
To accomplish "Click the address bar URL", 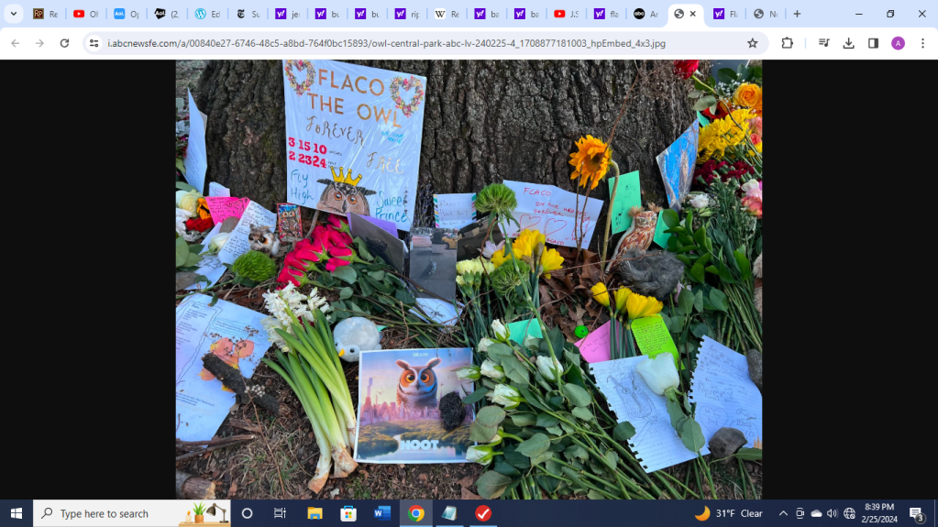I will (385, 43).
